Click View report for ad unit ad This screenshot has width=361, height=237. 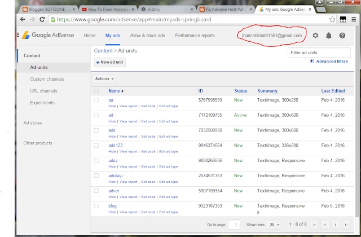(x=128, y=121)
